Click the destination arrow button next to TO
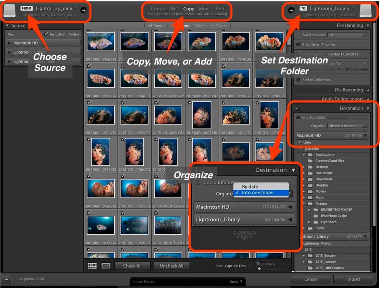This screenshot has height=288, width=380. (291, 10)
